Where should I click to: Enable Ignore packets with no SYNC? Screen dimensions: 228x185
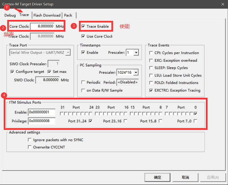[30, 140]
